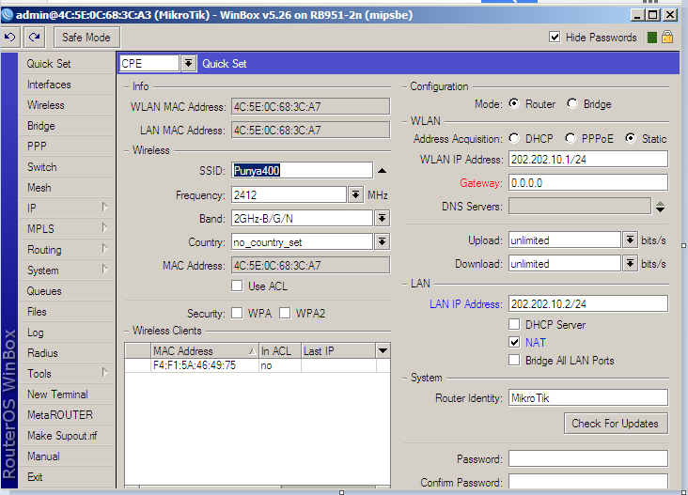Select PPPoE address acquisition
Image resolution: width=688 pixels, height=495 pixels.
[570, 138]
